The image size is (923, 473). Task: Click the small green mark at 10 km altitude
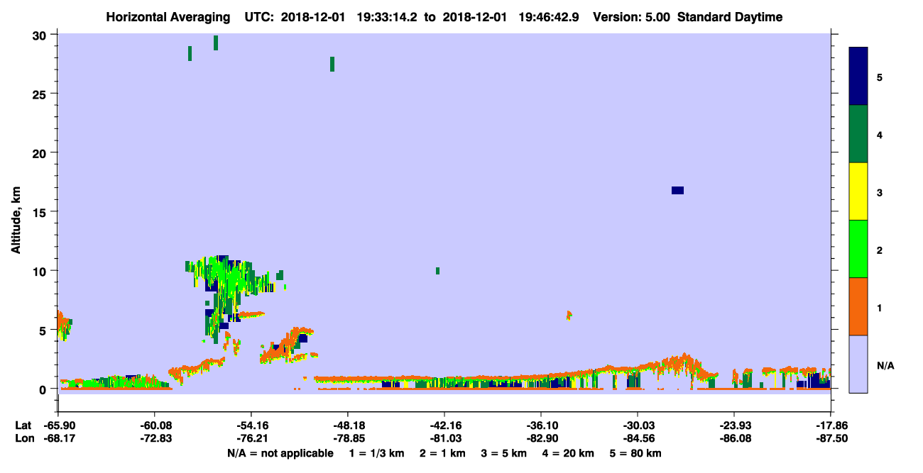pyautogui.click(x=437, y=271)
